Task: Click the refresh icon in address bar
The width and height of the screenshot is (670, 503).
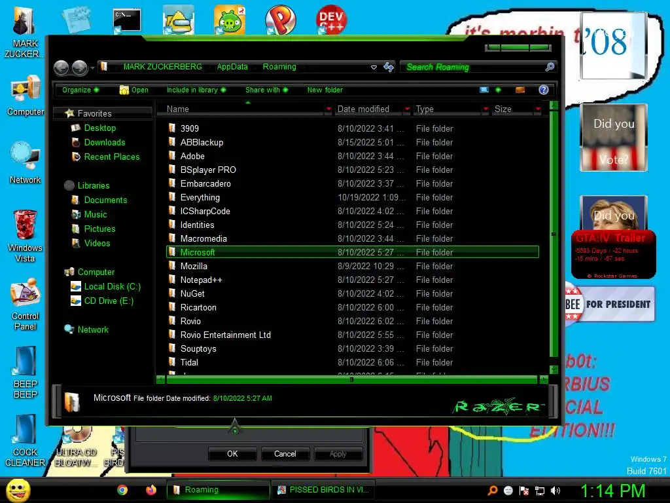Action: [389, 67]
